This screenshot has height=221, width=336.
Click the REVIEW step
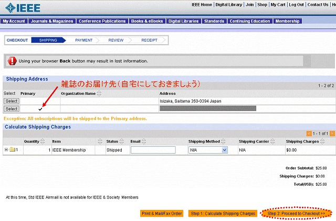click(116, 40)
